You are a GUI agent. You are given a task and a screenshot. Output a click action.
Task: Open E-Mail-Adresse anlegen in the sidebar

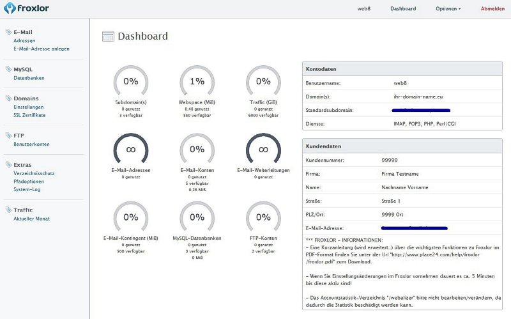point(42,49)
